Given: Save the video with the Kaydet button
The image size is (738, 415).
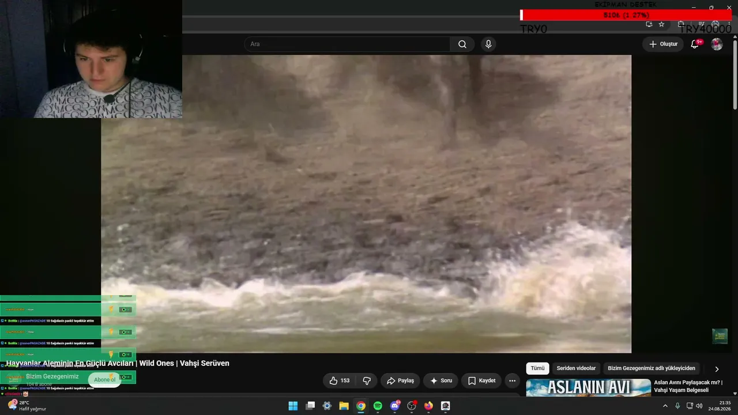Looking at the screenshot, I should [x=481, y=380].
